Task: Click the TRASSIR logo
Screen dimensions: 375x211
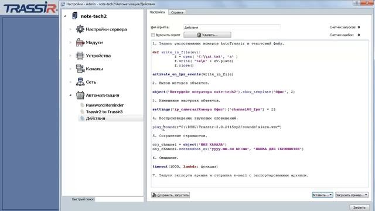Action: pyautogui.click(x=30, y=8)
